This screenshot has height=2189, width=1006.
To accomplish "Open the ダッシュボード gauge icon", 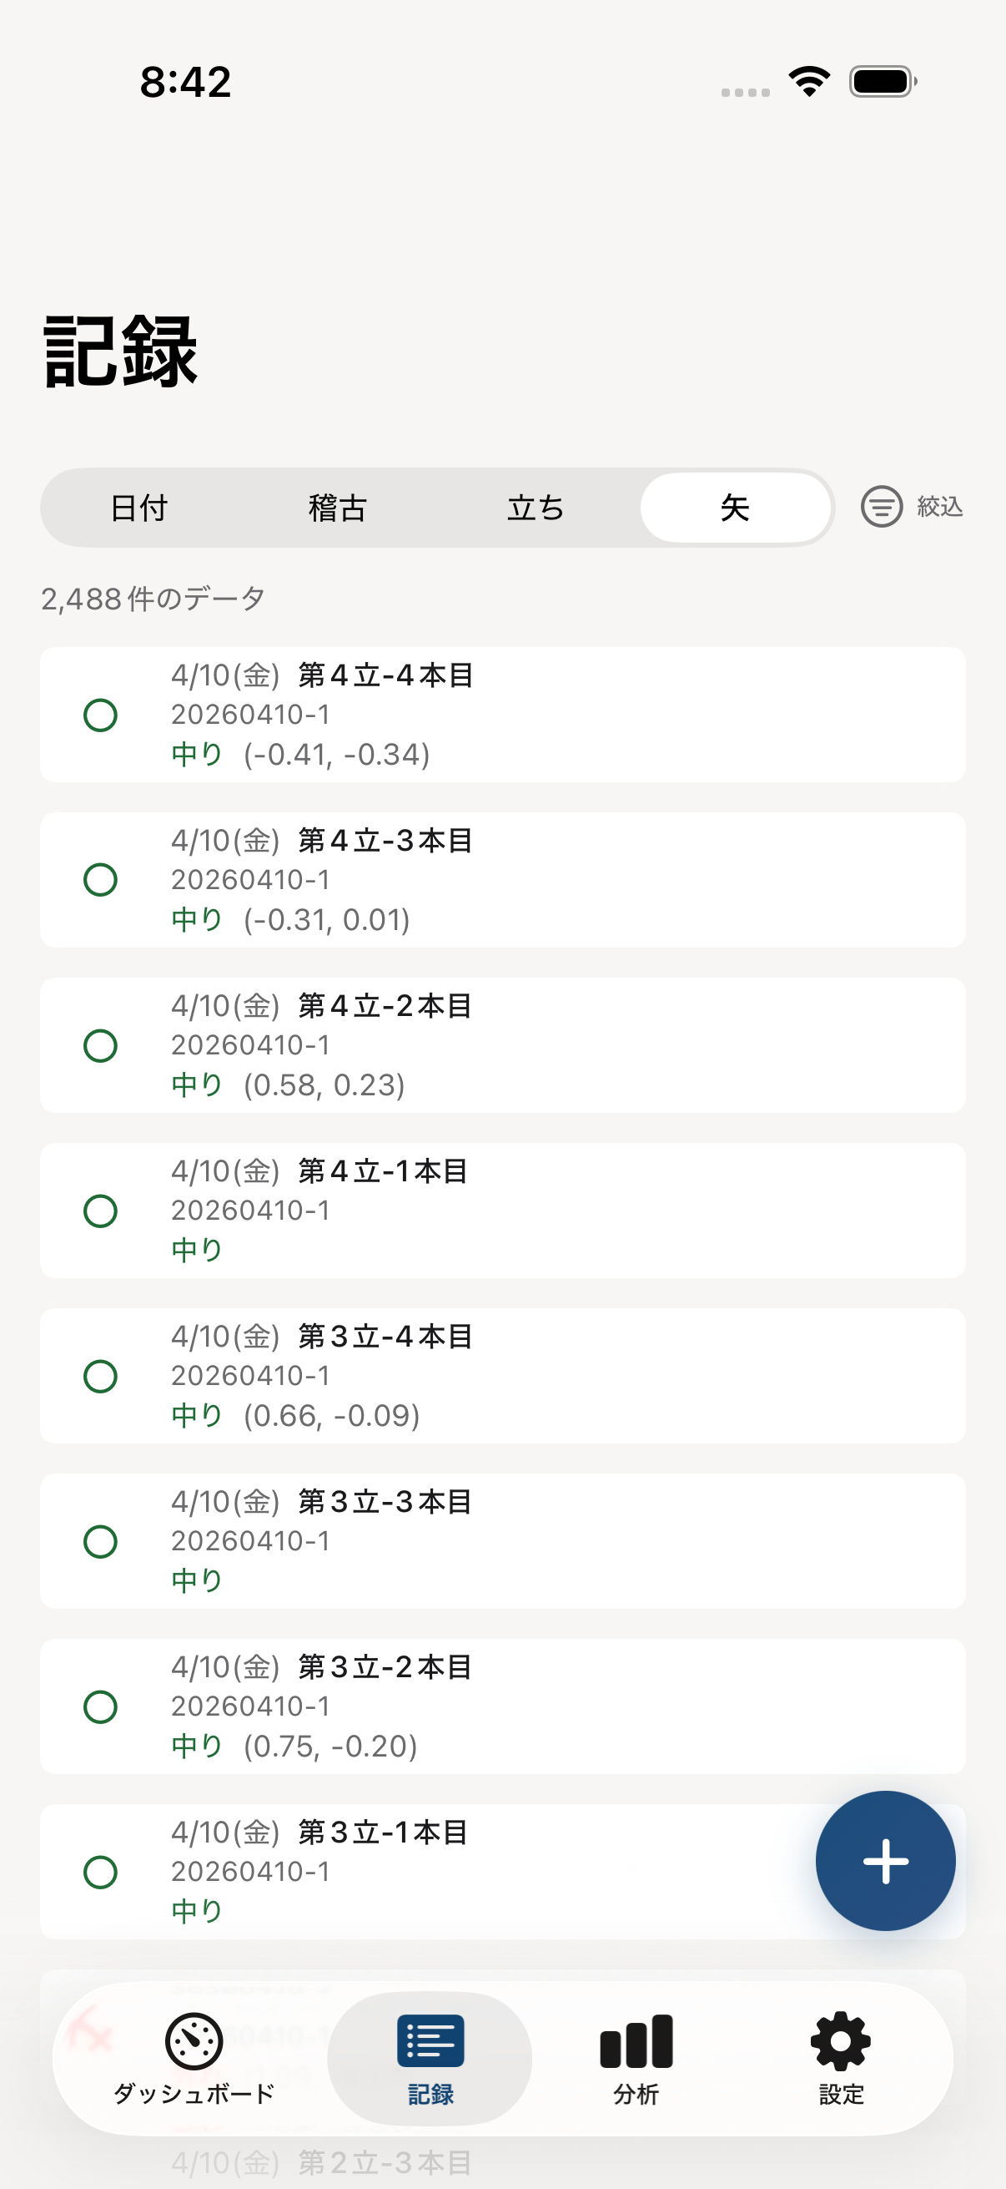I will coord(194,2040).
